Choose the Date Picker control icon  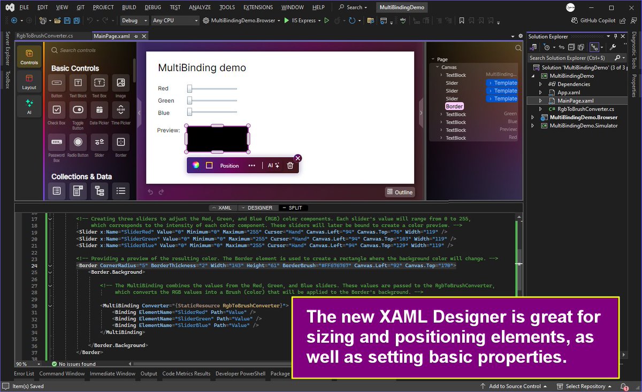click(99, 110)
